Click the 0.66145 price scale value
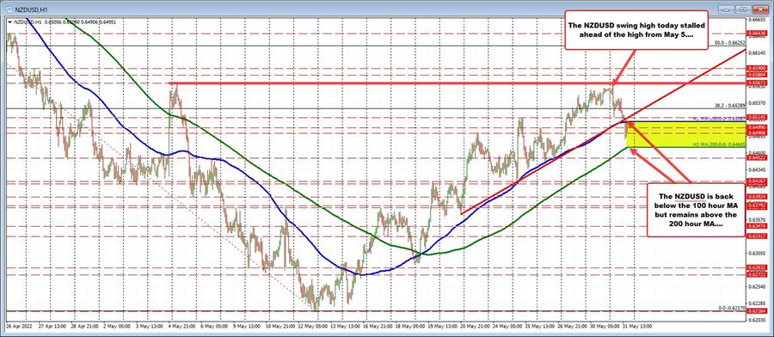774x337 pixels. (757, 52)
